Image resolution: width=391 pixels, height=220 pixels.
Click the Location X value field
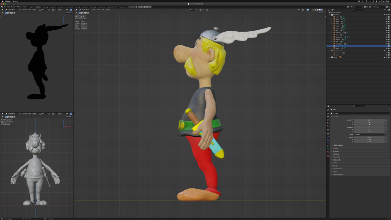click(369, 120)
